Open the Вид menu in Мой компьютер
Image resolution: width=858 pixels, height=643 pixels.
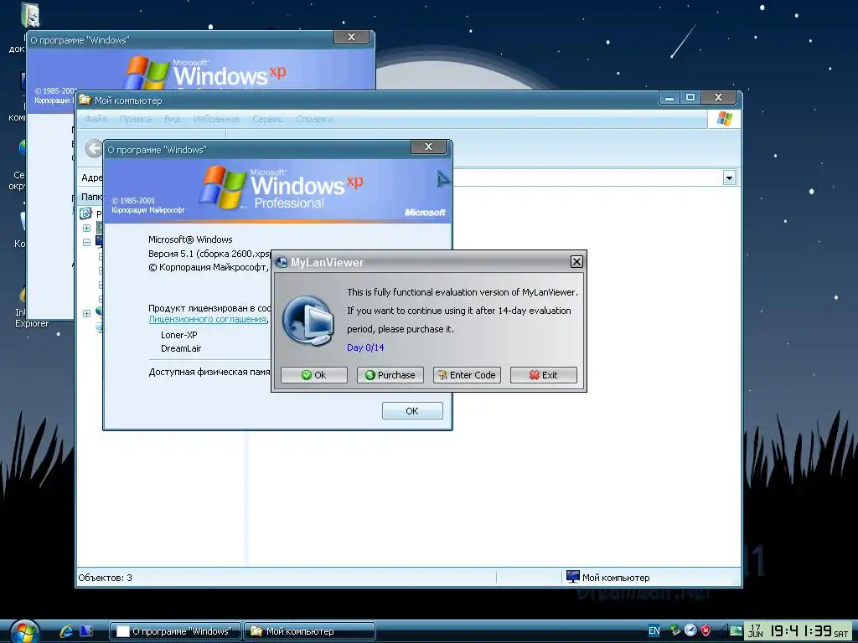point(172,119)
